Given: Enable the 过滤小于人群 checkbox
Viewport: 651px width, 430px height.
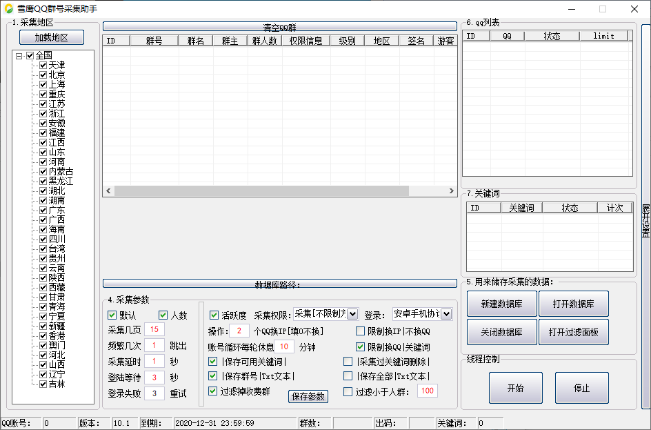Looking at the screenshot, I should 348,391.
